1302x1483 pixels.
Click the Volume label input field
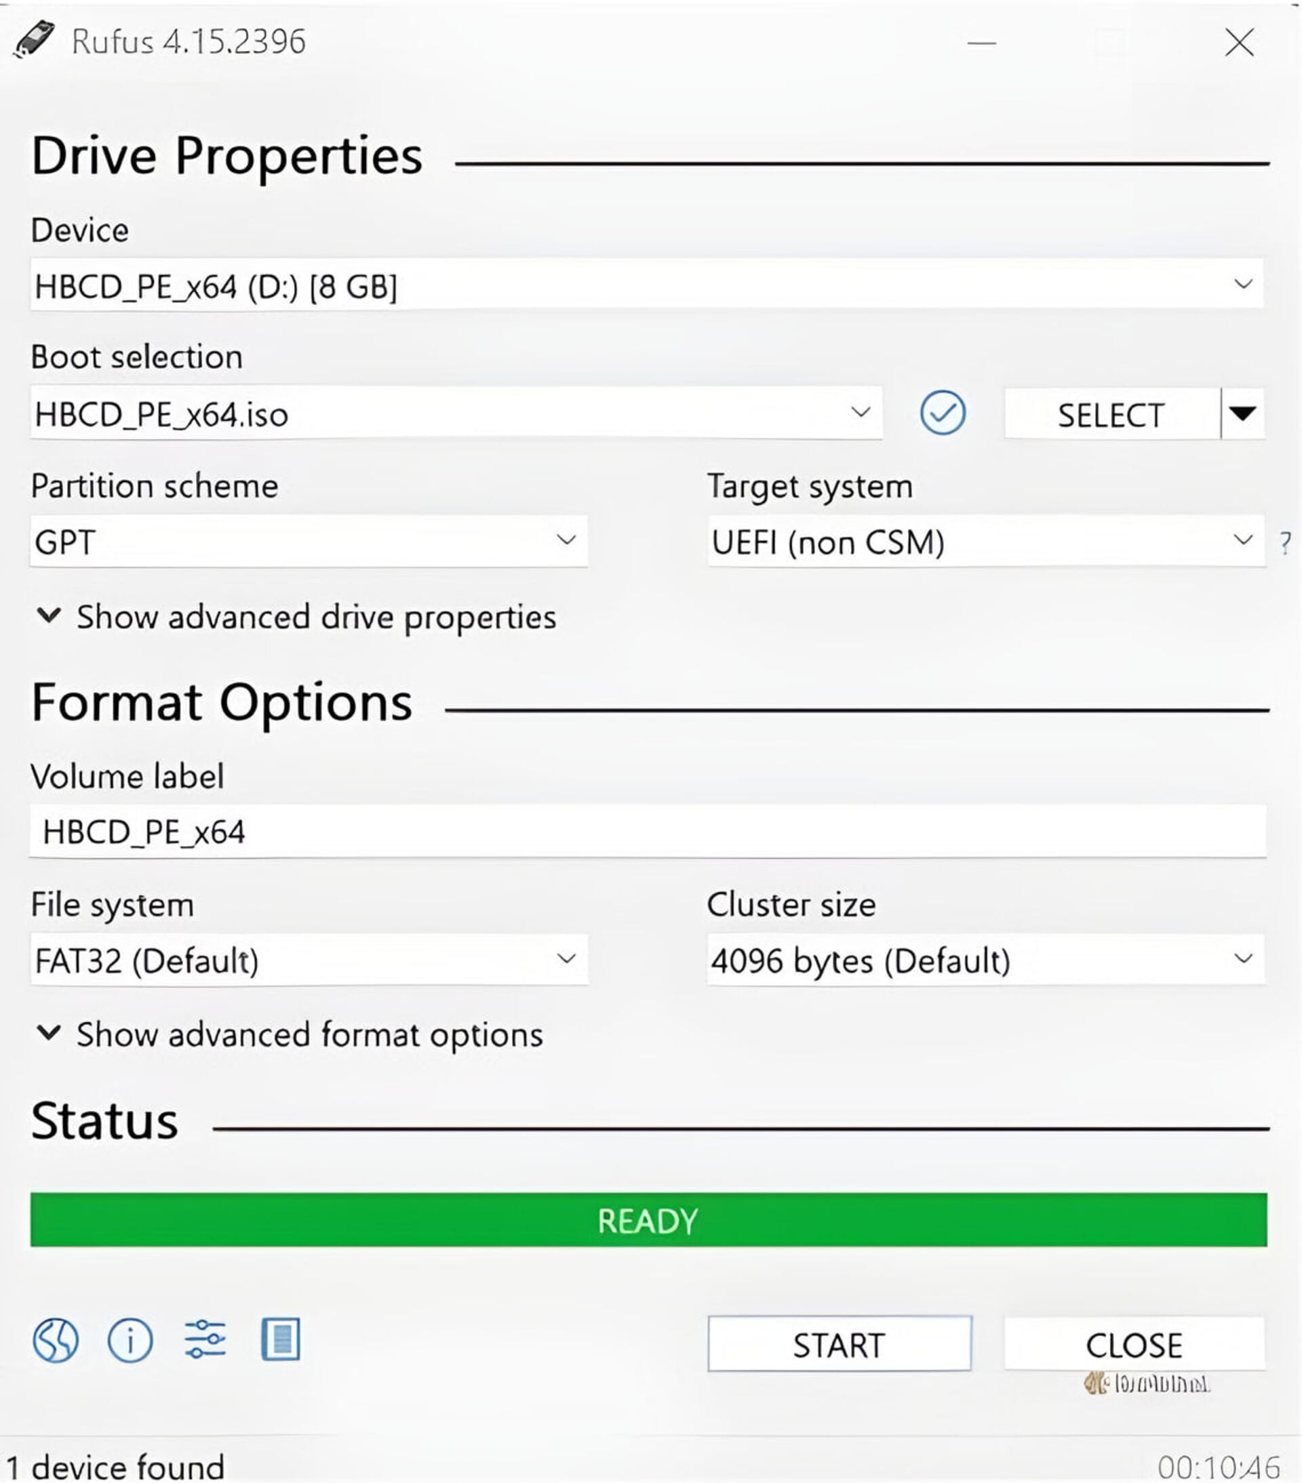pyautogui.click(x=648, y=831)
